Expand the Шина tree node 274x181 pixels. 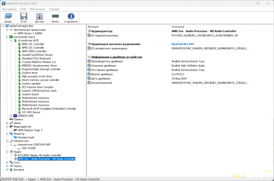[x=7, y=123]
